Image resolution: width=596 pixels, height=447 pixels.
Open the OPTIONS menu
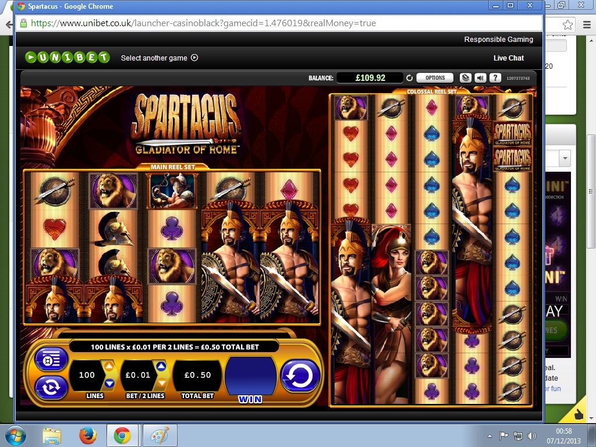[x=435, y=77]
